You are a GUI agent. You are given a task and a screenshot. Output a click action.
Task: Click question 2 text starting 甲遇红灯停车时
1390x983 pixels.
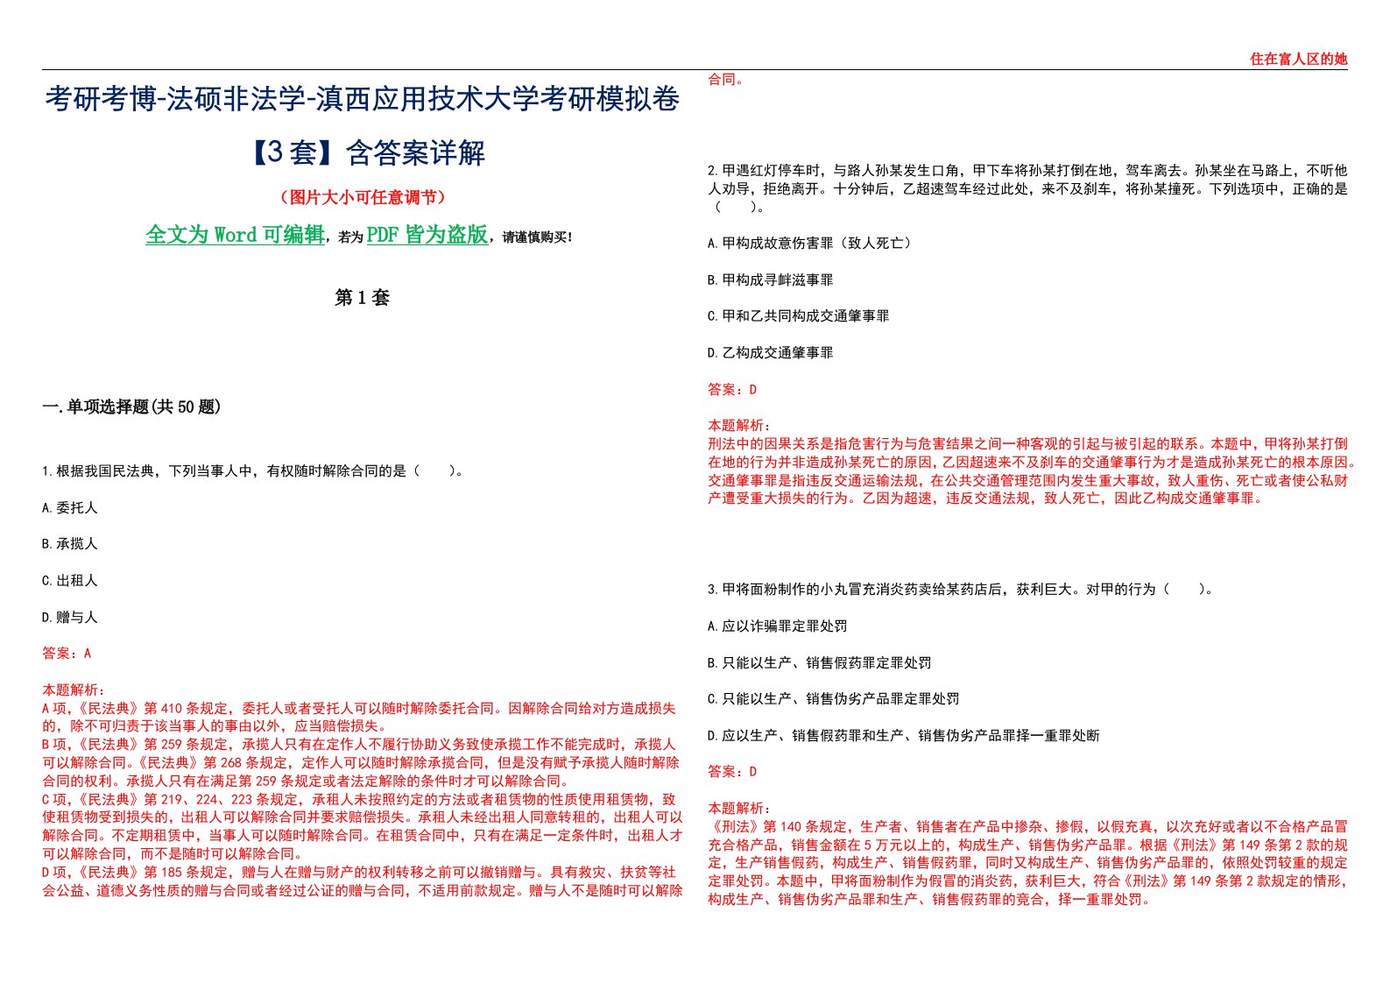(x=1027, y=189)
